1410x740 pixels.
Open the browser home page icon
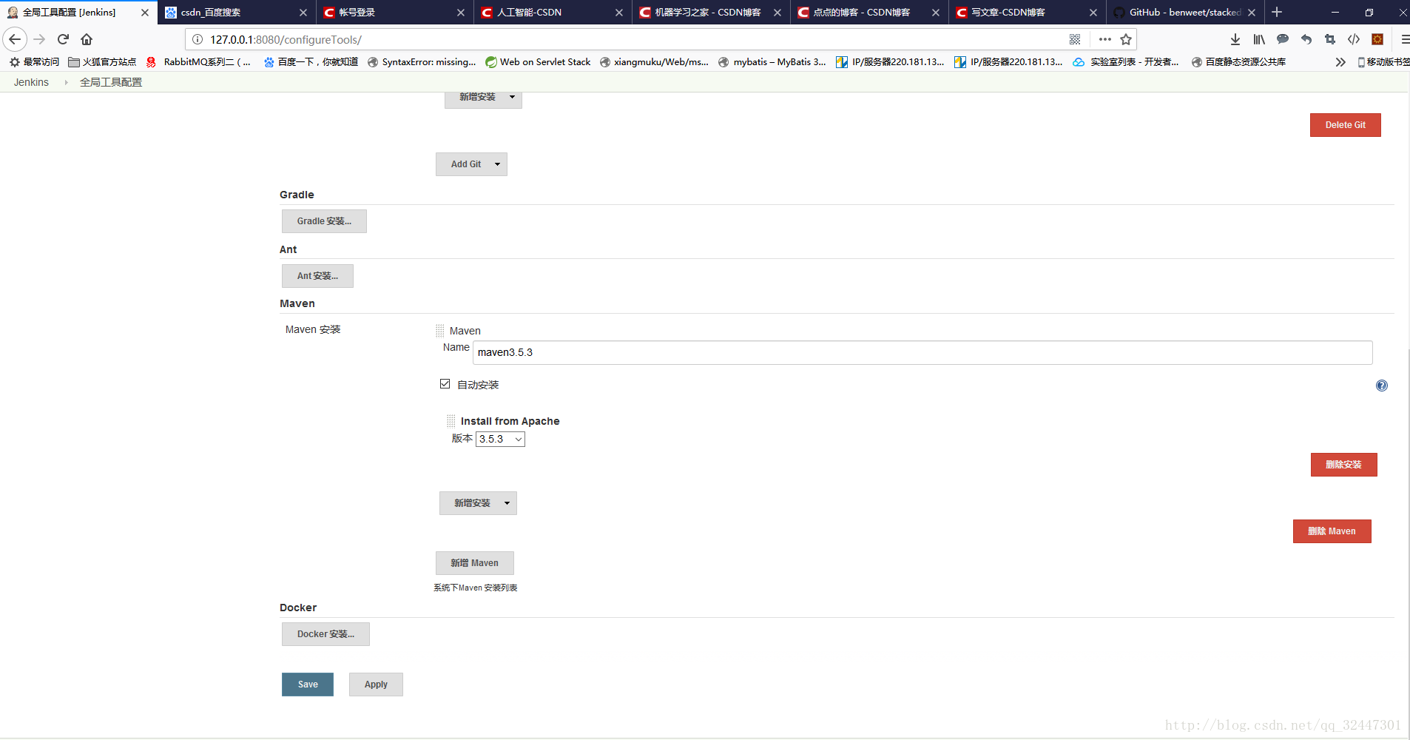tap(87, 39)
